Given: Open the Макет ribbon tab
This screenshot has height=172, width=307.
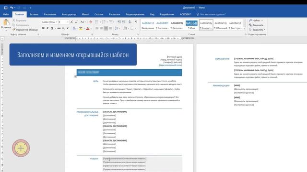Looking at the screenshot, I should coord(85,14).
